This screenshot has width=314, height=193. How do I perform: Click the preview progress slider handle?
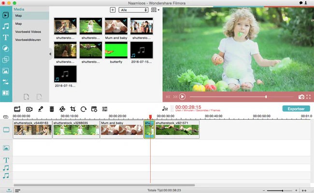266,97
